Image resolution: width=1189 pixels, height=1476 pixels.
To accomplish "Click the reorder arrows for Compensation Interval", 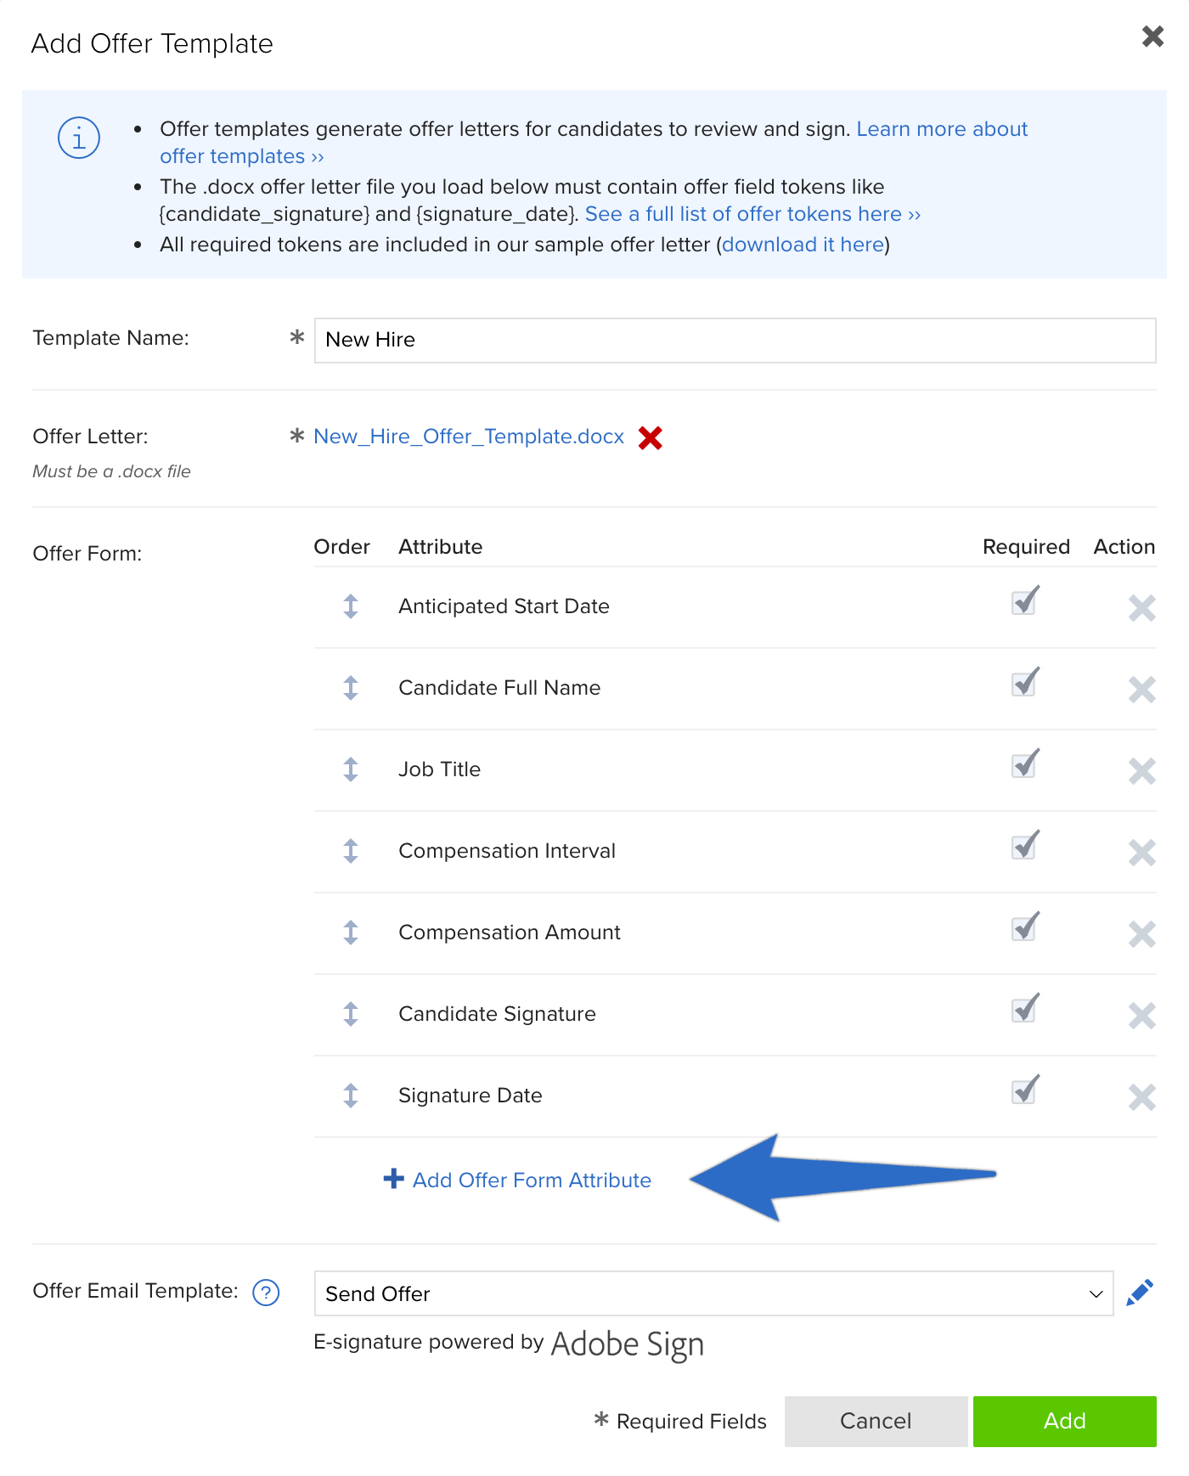I will click(351, 851).
